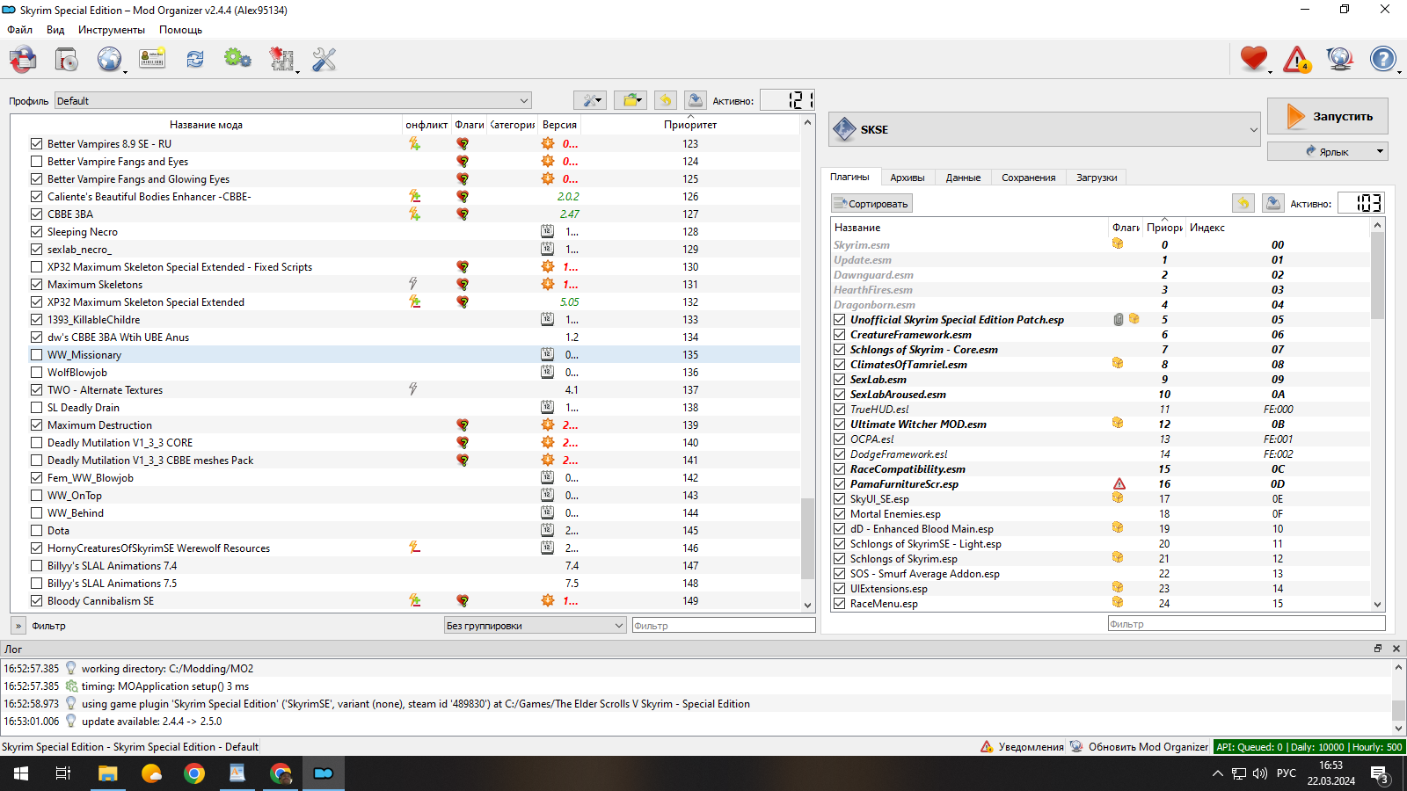Click the open folder icon above mod list
The height and width of the screenshot is (791, 1407).
click(631, 100)
